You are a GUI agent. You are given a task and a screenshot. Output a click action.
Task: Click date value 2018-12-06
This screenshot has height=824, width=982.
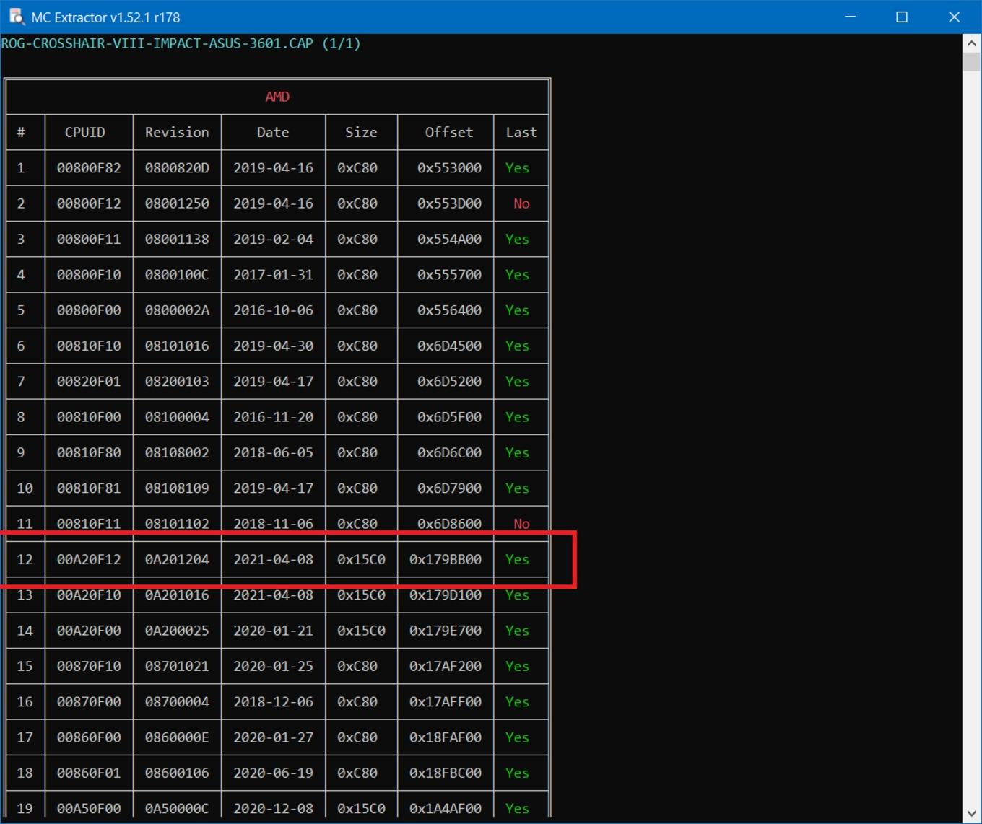273,702
